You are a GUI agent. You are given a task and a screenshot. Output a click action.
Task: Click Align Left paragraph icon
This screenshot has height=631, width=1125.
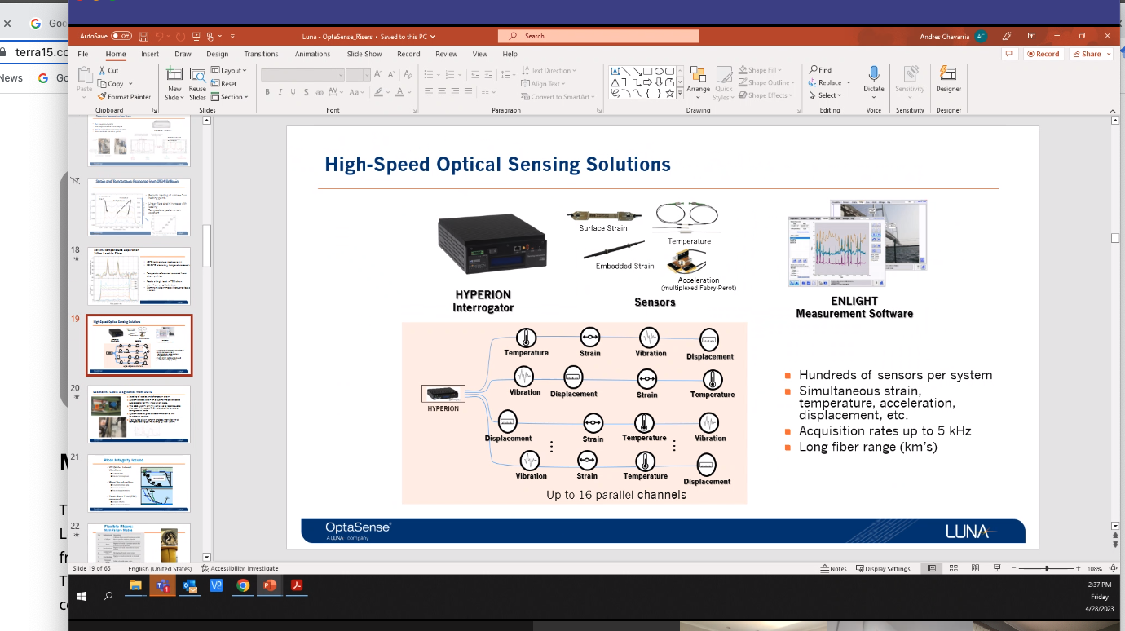430,92
